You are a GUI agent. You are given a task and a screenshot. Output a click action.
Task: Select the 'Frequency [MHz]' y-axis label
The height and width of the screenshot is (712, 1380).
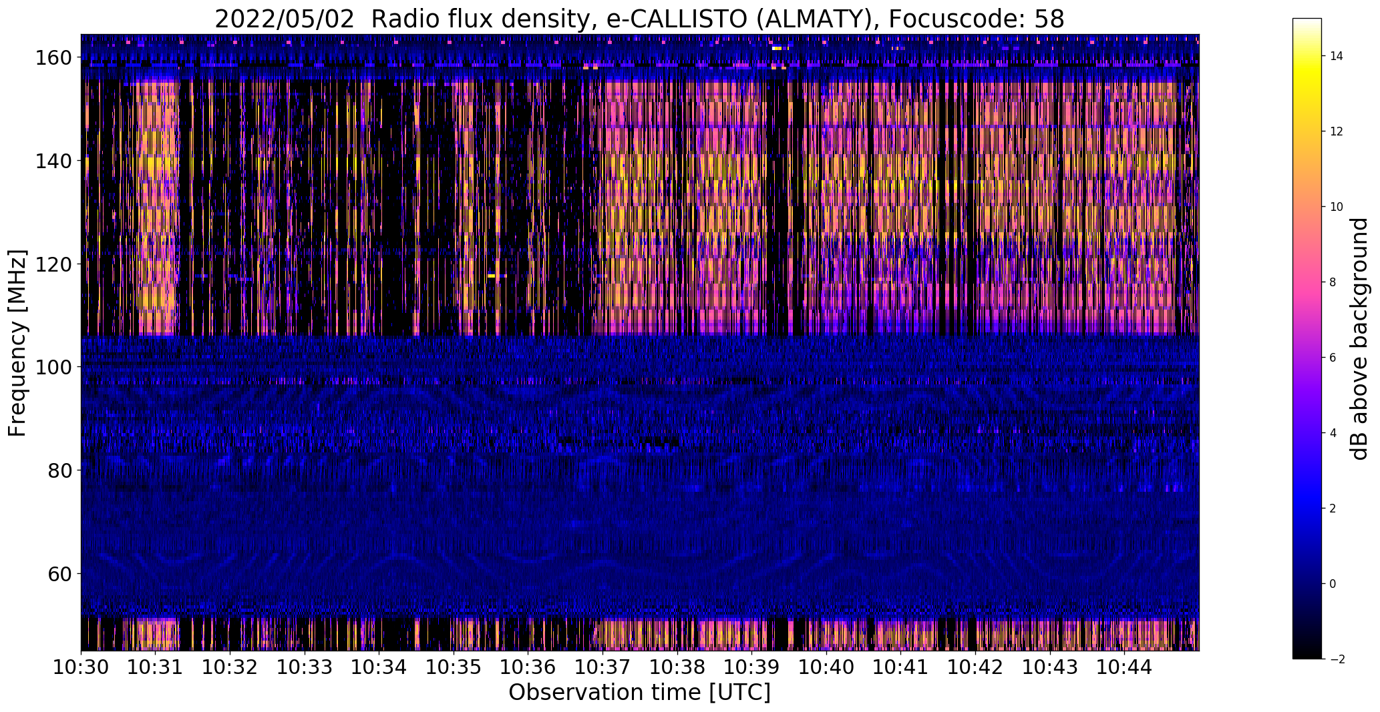tap(17, 343)
